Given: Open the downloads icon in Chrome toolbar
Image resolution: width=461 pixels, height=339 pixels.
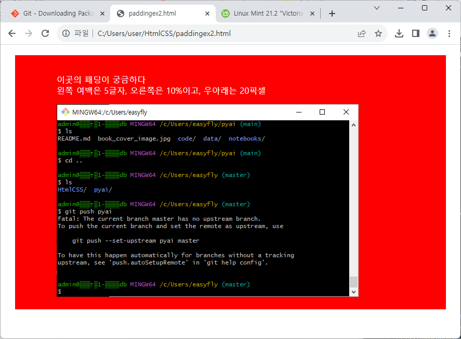Looking at the screenshot, I should (x=399, y=33).
